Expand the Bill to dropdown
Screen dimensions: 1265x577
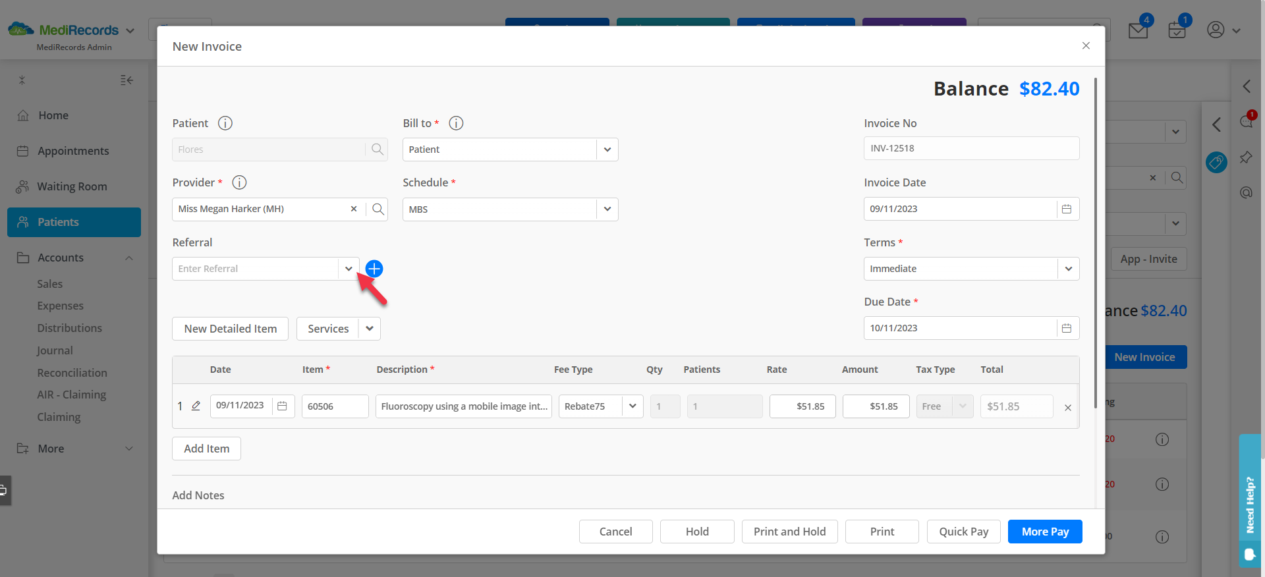607,150
